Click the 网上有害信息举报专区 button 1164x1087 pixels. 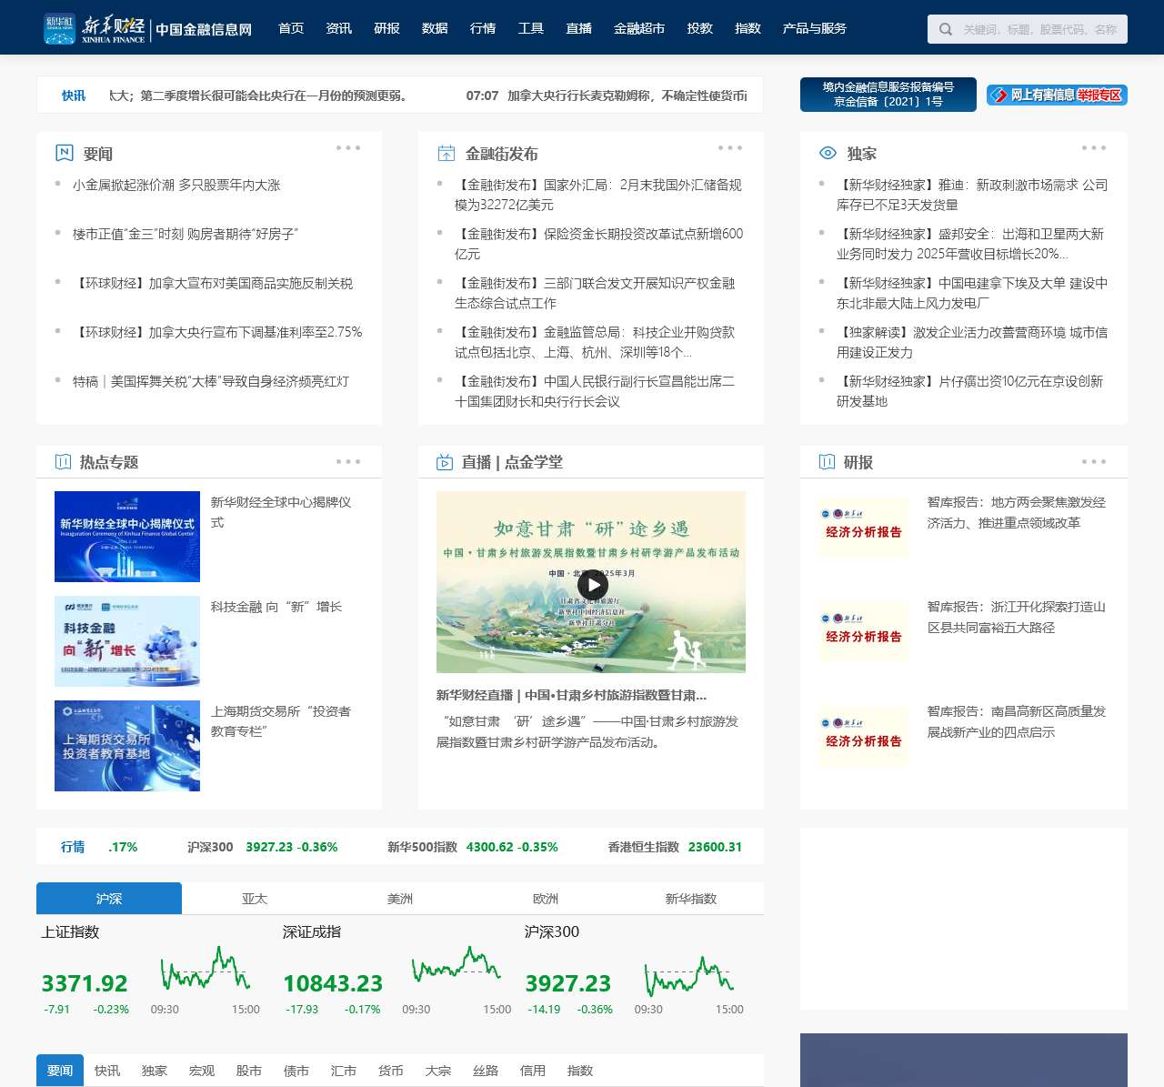pos(1057,96)
